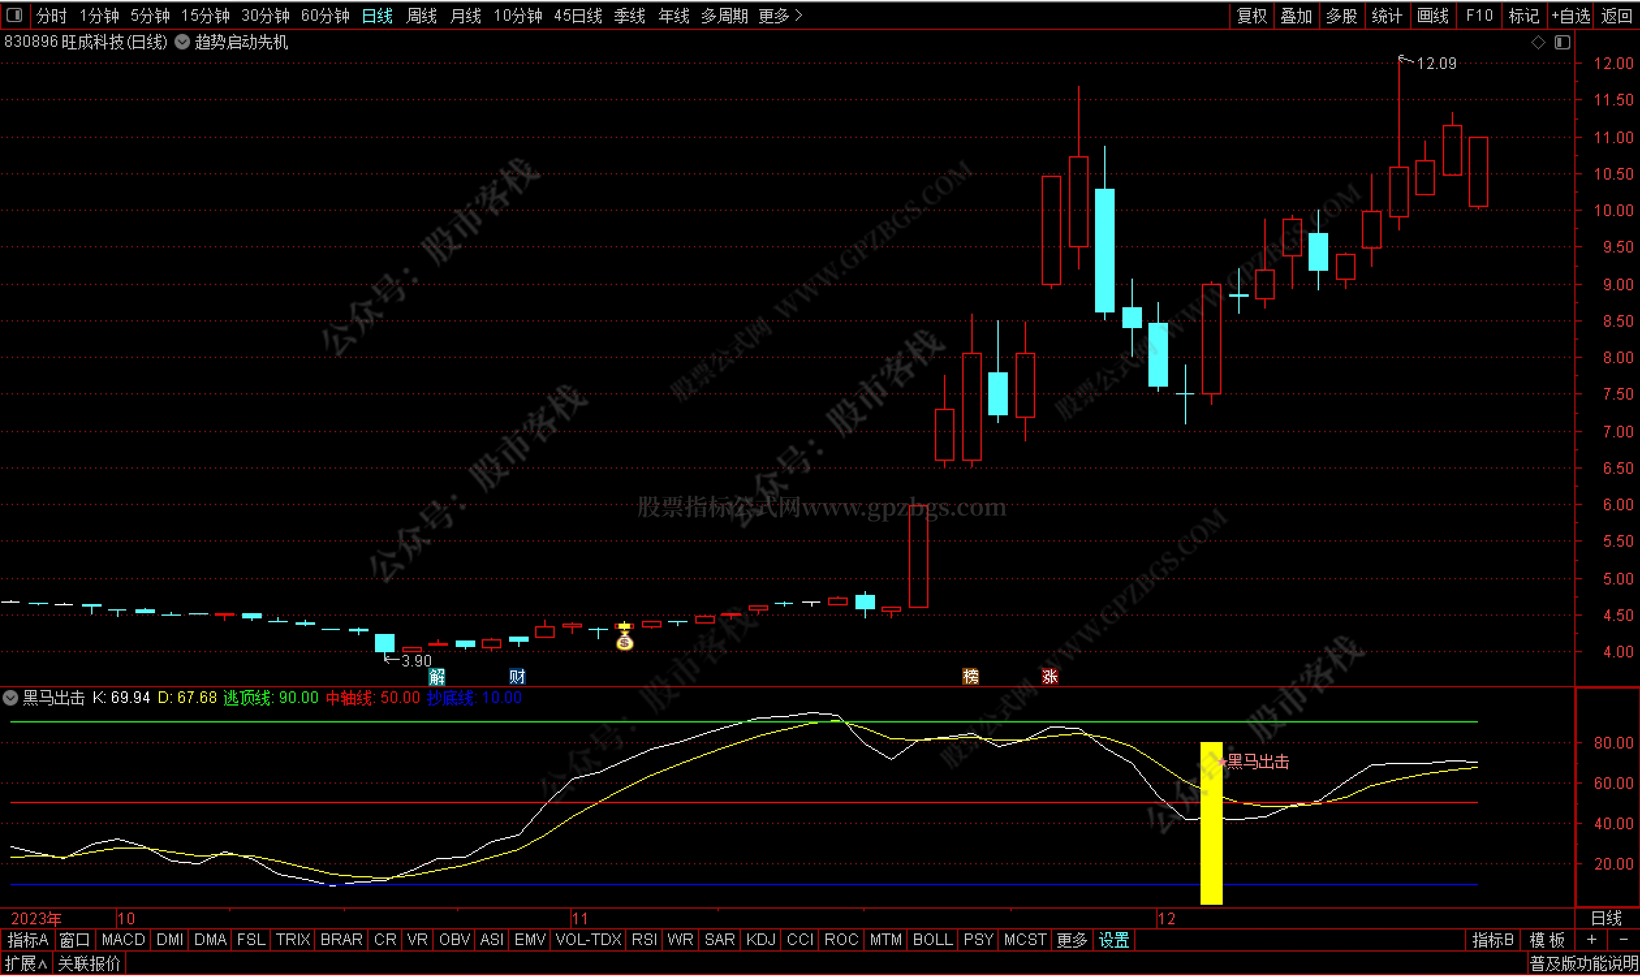
Task: Switch to 15分钟 timeframe
Action: [x=206, y=15]
